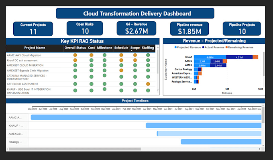The width and height of the screenshot is (273, 160).
Task: Click the Q4 - Revenue $2.67M card
Action: [136, 28]
